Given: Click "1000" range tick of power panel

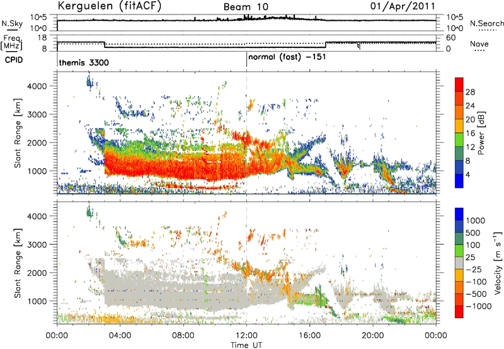Looking at the screenshot, I should [37, 171].
